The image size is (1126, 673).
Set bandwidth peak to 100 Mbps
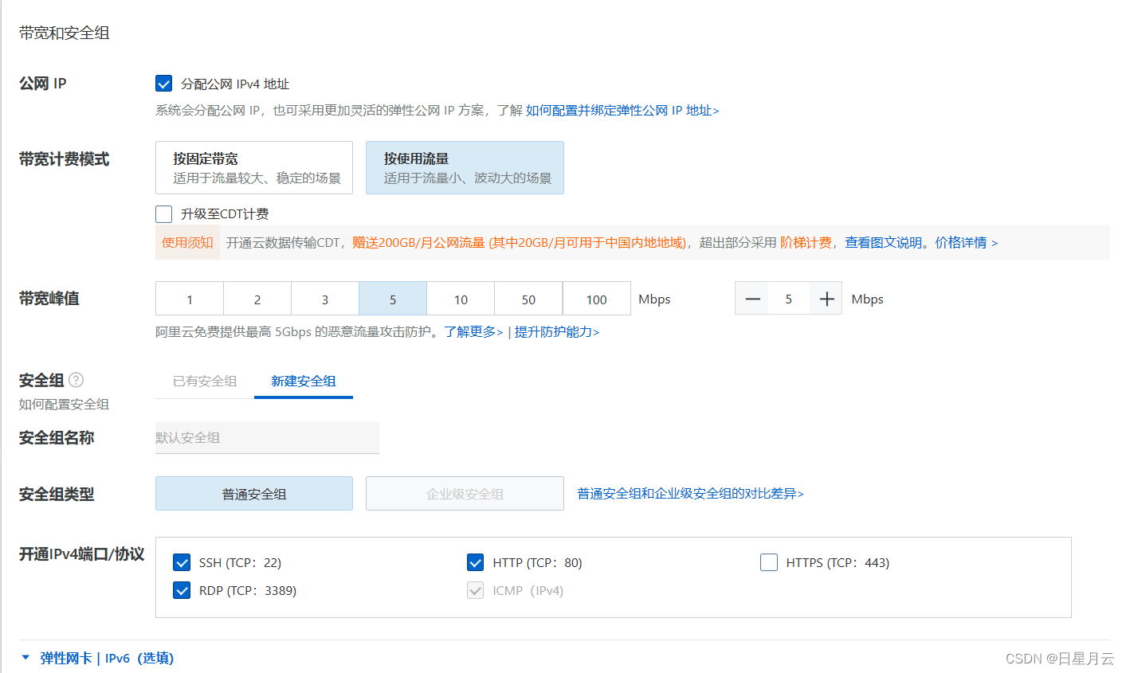click(x=597, y=299)
